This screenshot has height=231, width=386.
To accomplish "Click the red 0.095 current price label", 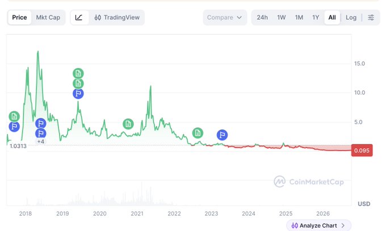I will (x=362, y=150).
